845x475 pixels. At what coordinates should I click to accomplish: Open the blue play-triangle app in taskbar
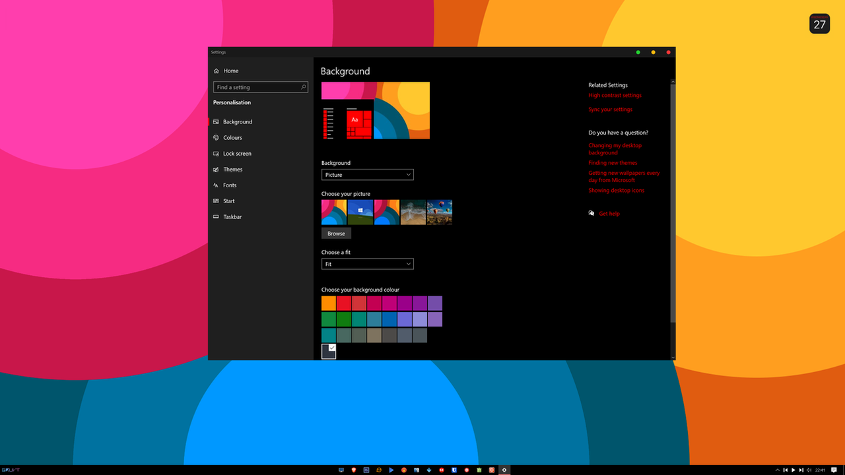tap(391, 470)
